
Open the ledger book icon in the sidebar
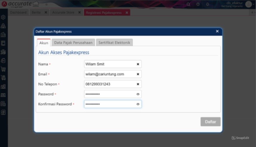tap(3, 43)
